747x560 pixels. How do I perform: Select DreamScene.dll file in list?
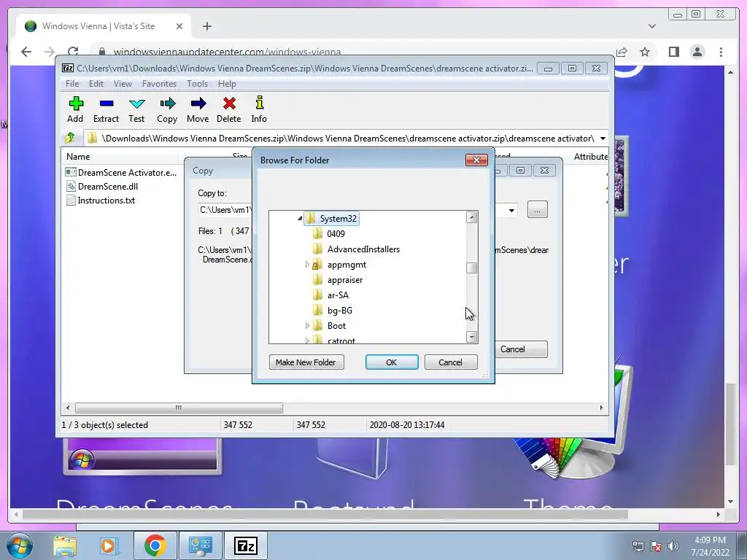[x=102, y=186]
